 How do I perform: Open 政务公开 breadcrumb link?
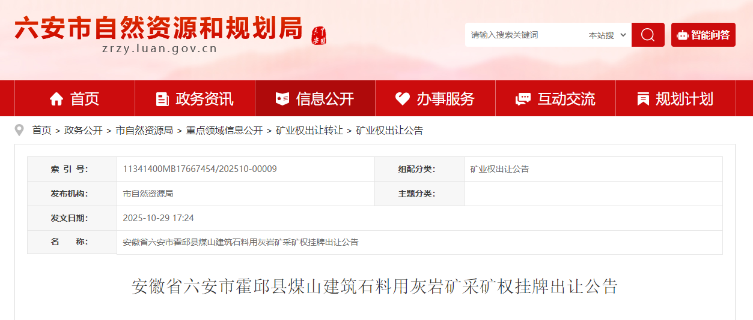click(x=84, y=131)
